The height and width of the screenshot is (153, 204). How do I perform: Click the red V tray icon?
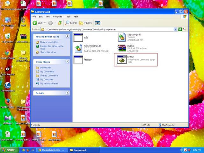[186, 150]
